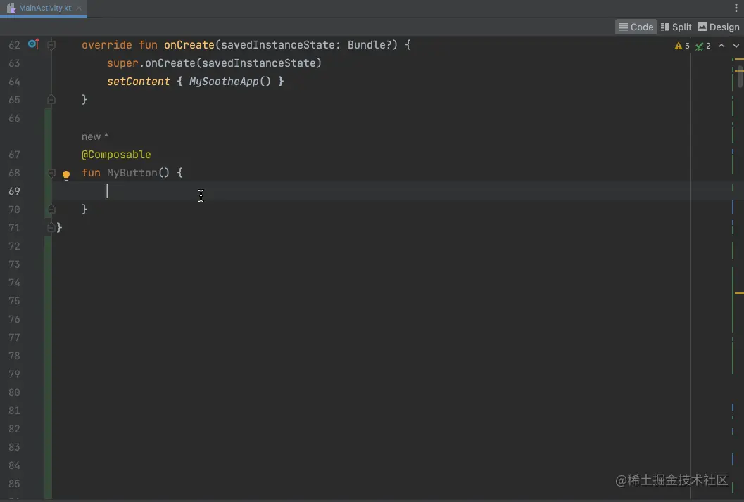744x502 pixels.
Task: Click the setContent call on line 64
Action: (x=138, y=82)
